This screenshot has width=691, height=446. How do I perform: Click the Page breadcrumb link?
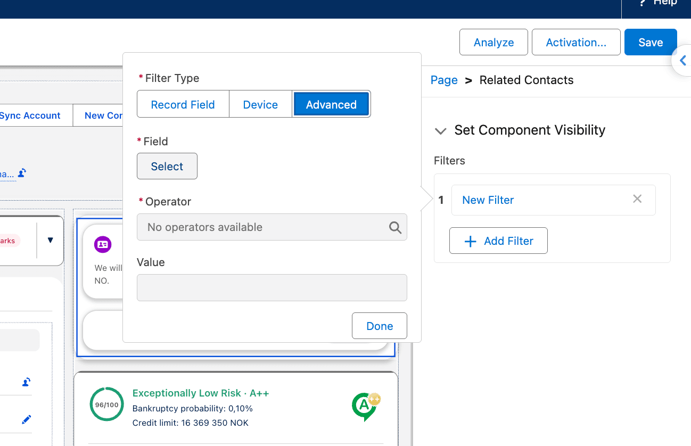[x=444, y=80]
